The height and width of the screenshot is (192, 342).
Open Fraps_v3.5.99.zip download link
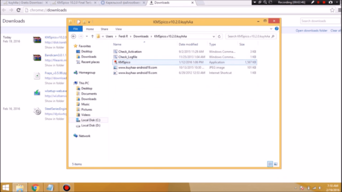[56, 73]
